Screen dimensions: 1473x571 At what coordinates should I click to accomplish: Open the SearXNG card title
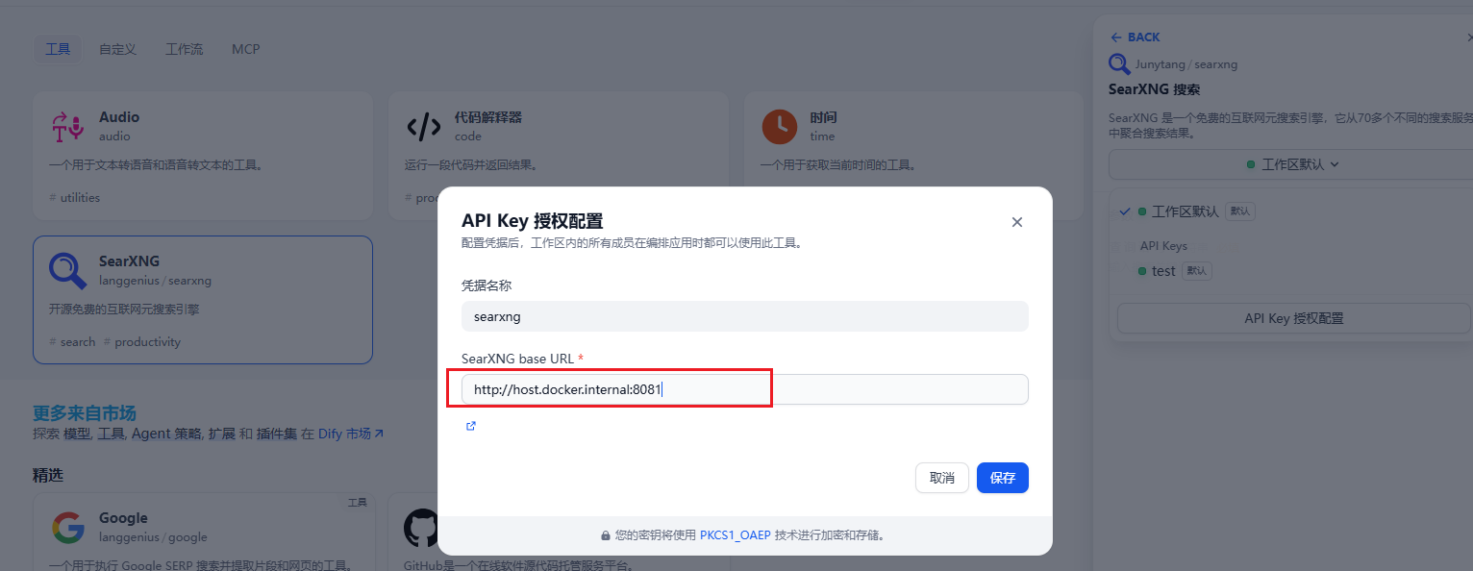pyautogui.click(x=129, y=261)
